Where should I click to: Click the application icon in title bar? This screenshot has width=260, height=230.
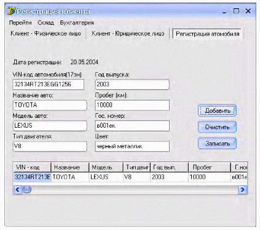[x=11, y=11]
